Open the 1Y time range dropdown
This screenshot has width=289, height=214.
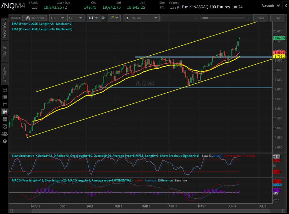point(75,18)
